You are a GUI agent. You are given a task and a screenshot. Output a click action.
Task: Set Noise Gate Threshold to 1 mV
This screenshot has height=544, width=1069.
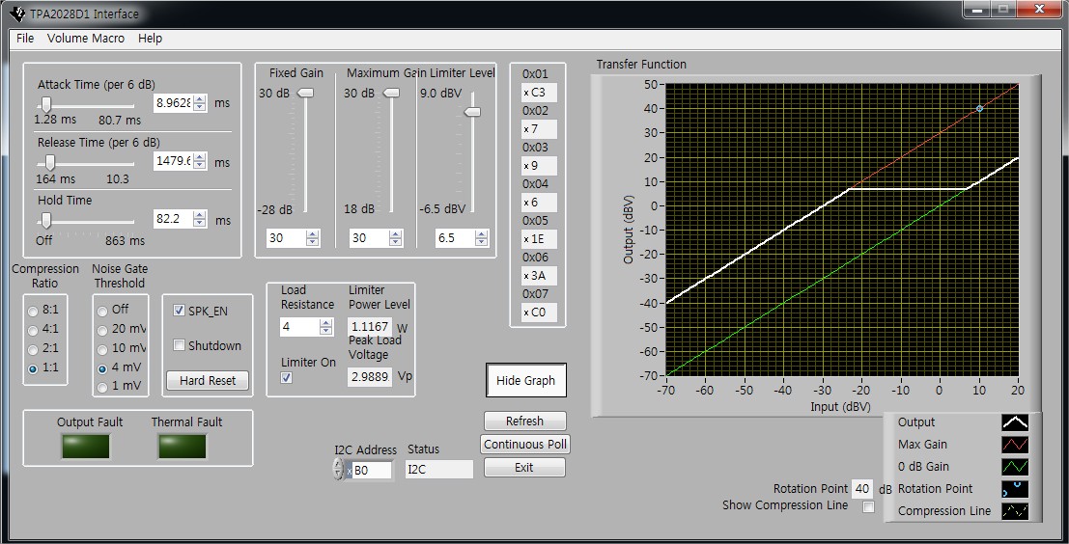102,388
